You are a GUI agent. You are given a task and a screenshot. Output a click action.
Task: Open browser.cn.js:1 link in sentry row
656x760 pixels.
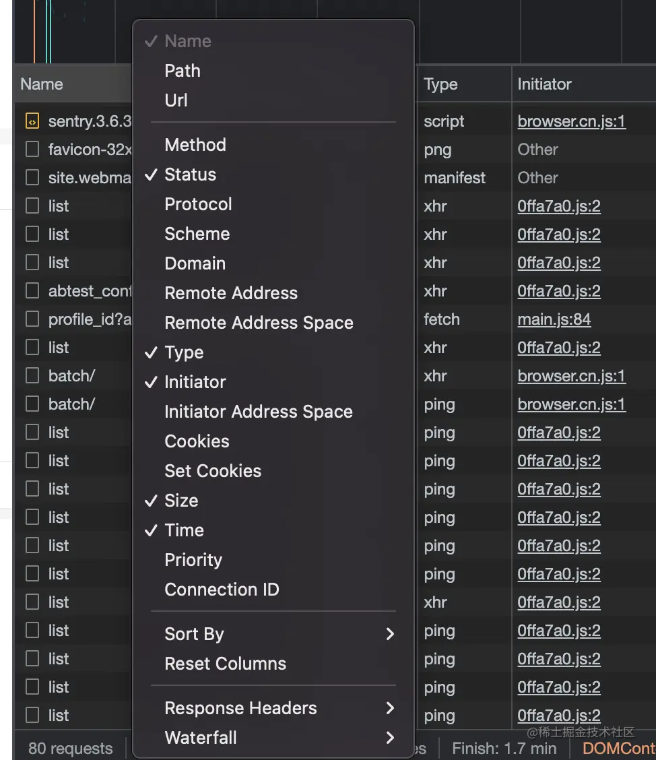[x=571, y=121]
